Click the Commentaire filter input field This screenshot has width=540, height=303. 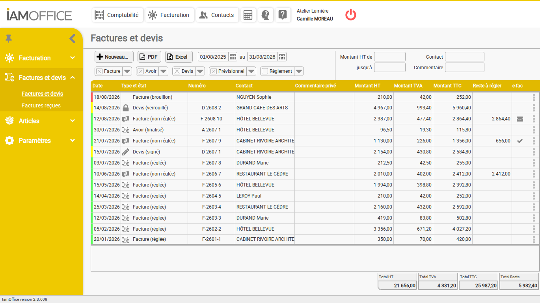coord(465,67)
